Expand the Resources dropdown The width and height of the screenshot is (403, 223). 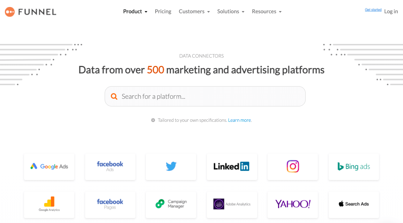[x=267, y=11]
